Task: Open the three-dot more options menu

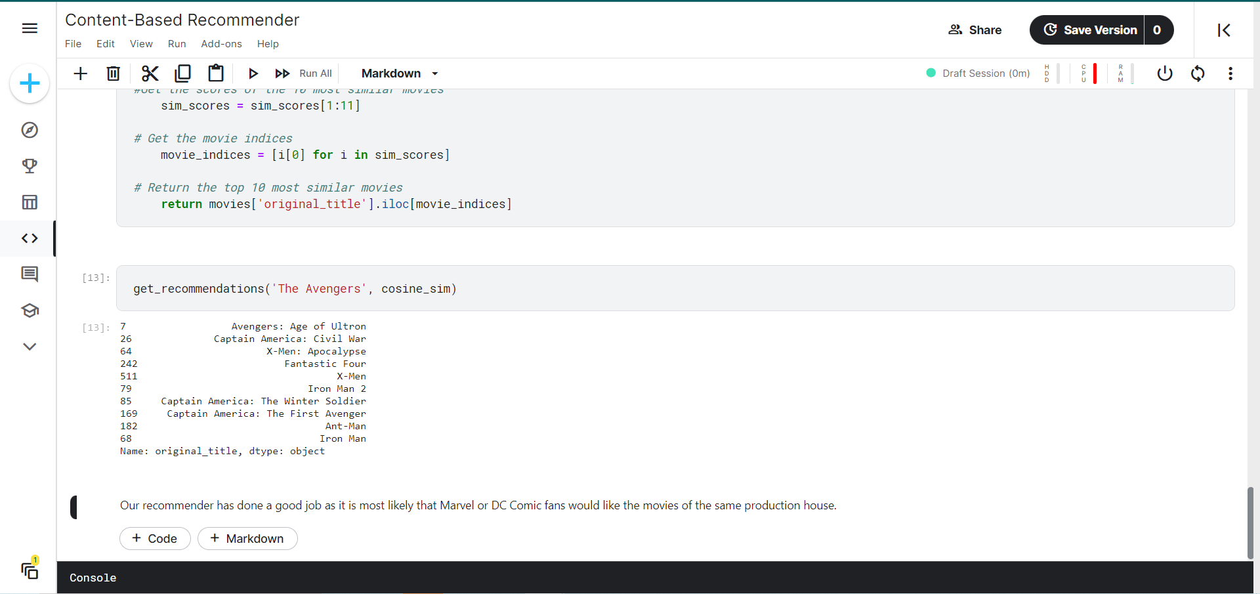Action: [1230, 74]
